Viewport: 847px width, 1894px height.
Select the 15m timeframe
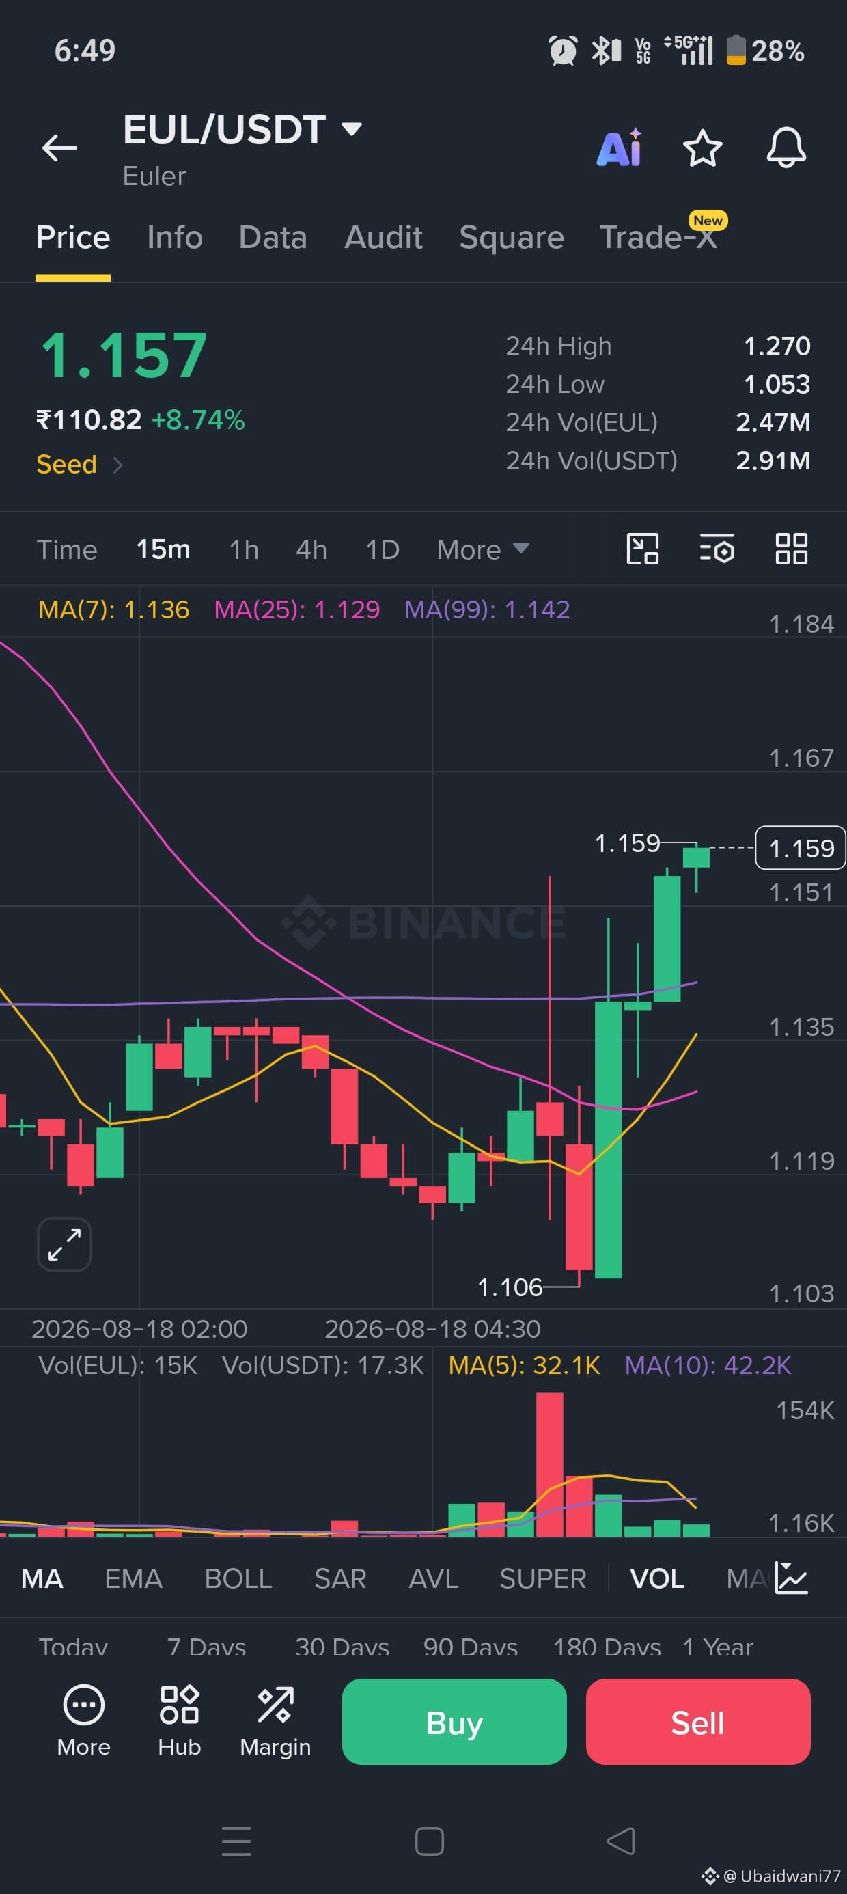coord(163,549)
